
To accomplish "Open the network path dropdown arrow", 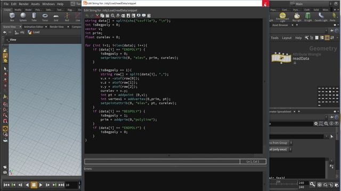I will 326,31.
